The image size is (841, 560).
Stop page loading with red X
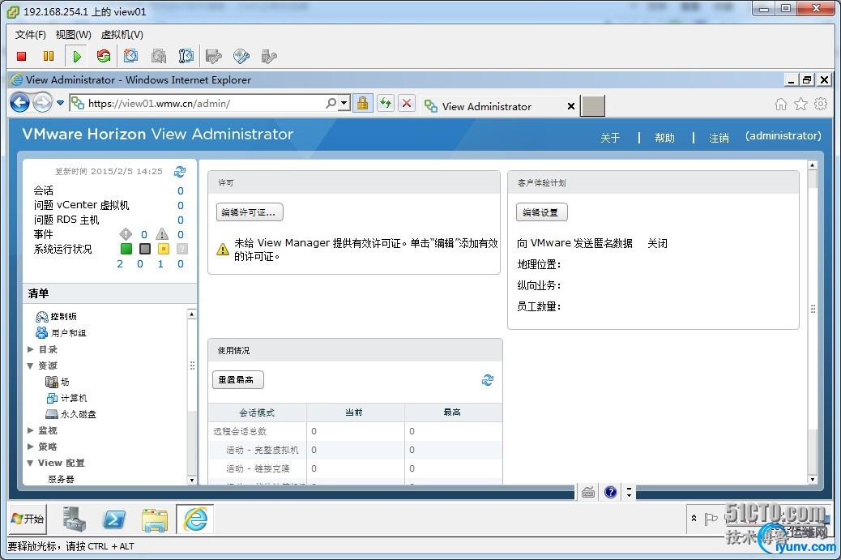(407, 103)
